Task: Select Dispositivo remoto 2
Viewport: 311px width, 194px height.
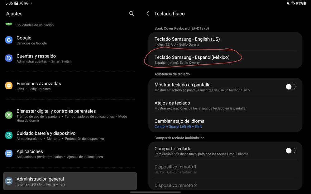Action: [225, 185]
